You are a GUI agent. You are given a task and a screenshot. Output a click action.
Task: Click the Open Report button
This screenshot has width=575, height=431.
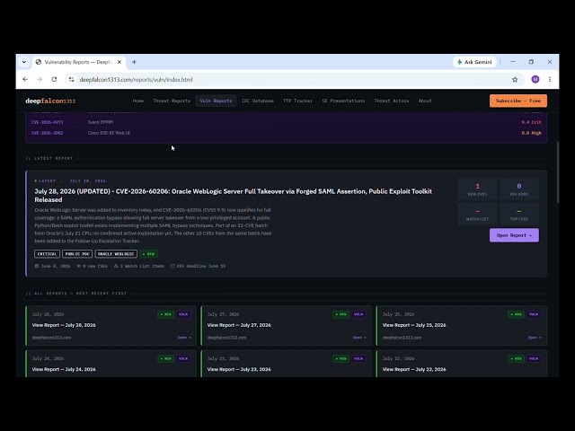click(514, 235)
